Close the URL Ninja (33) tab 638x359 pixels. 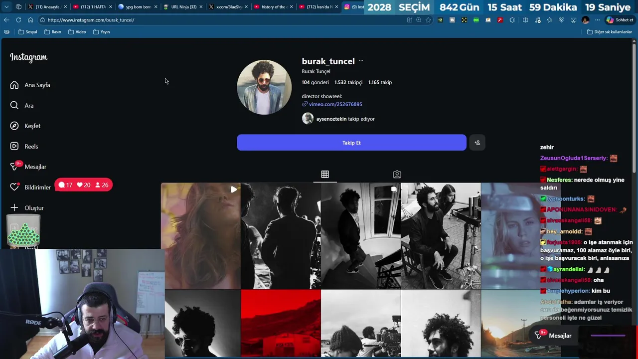tap(201, 7)
